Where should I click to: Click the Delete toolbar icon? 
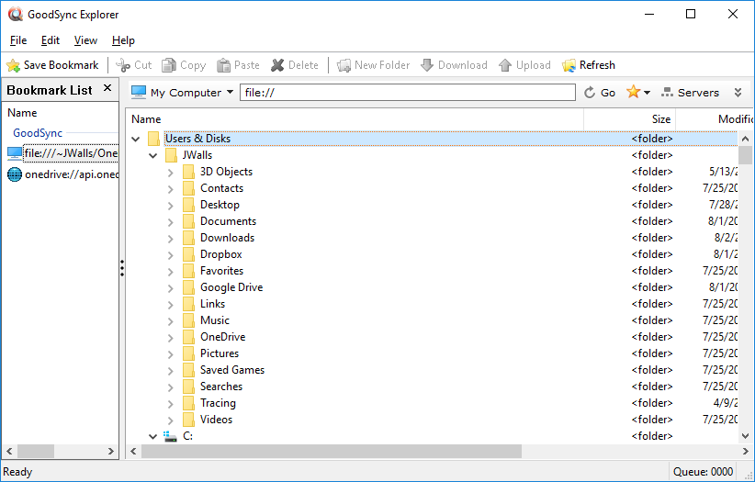click(277, 65)
